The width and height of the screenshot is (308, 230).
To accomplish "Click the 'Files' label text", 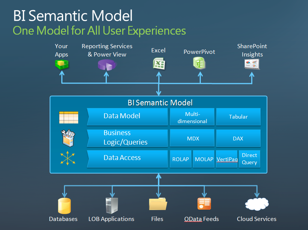I will (157, 219).
